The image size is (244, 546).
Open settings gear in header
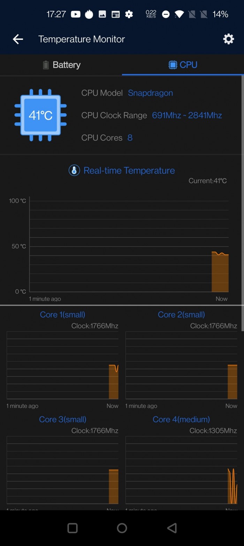point(228,39)
